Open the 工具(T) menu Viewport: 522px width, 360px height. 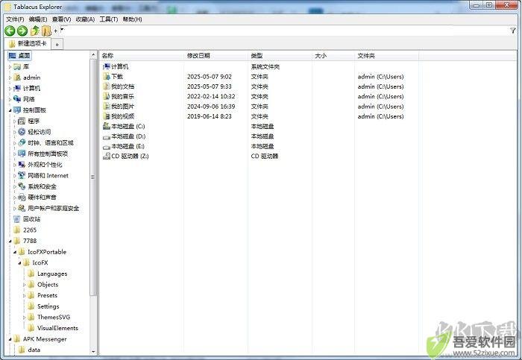[x=109, y=19]
